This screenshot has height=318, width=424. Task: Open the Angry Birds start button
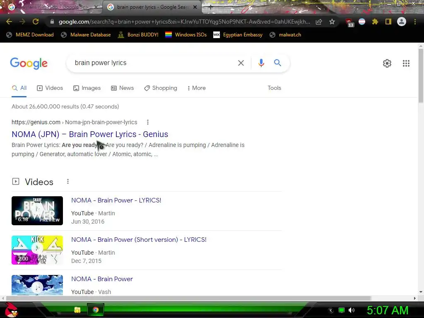11,310
